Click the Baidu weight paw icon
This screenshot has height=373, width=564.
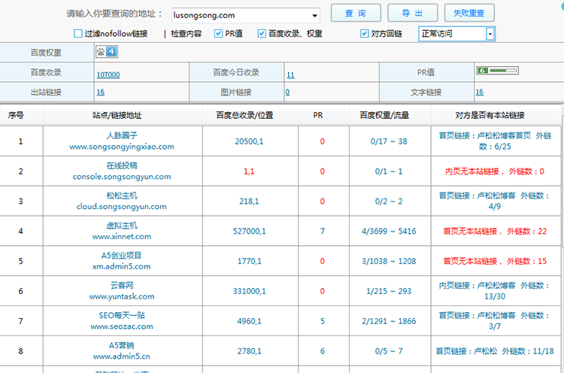tap(106, 52)
